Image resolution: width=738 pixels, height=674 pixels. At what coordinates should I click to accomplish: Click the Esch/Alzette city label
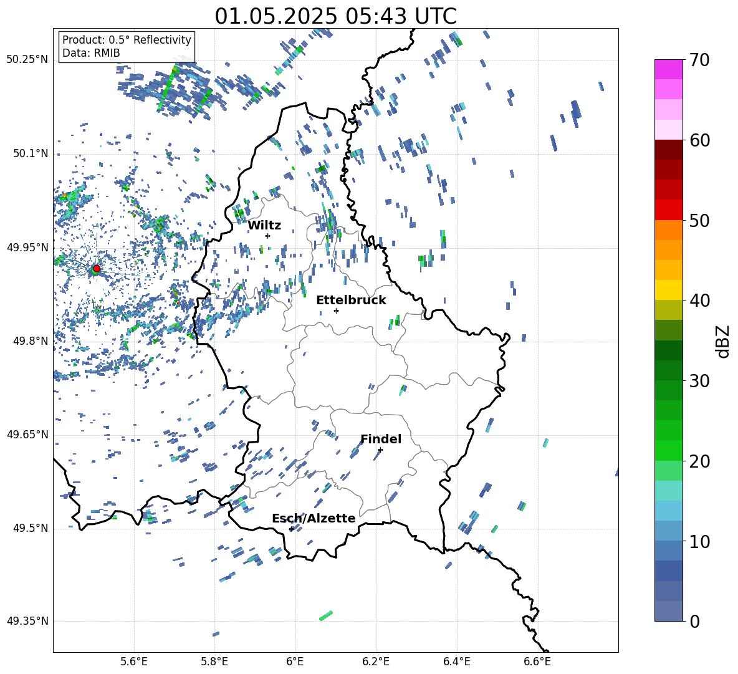[x=314, y=518]
